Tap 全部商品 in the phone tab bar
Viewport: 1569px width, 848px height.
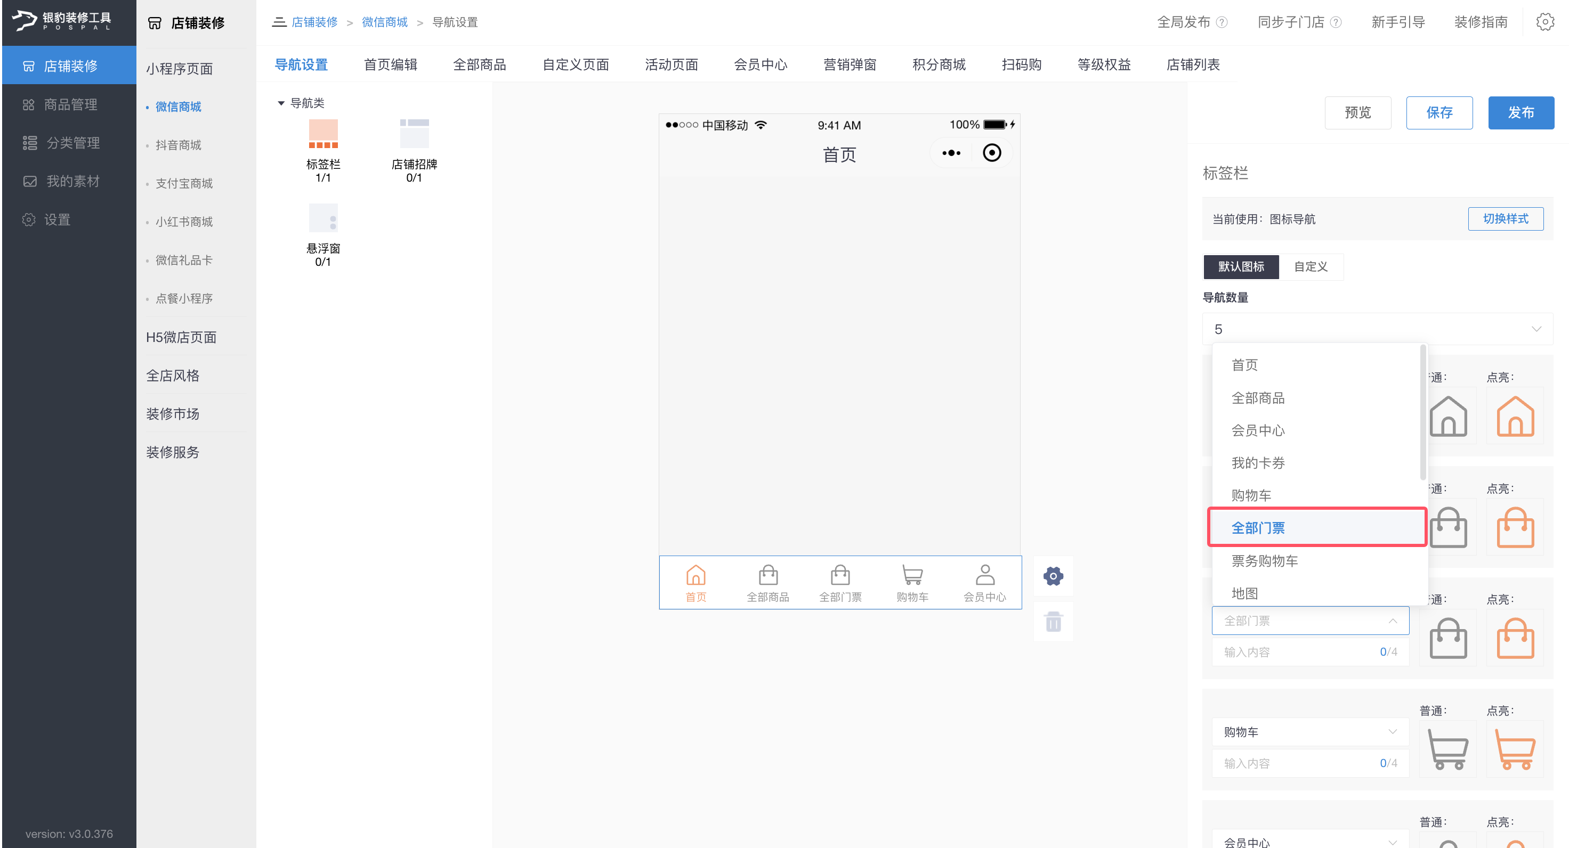pyautogui.click(x=767, y=583)
